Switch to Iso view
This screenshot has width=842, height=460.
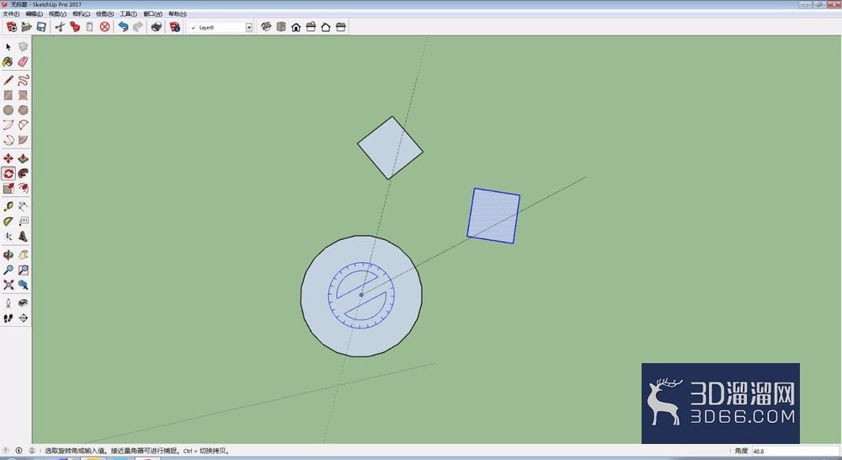point(266,27)
